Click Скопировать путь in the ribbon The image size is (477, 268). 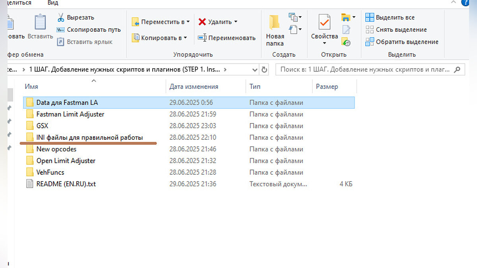coord(93,30)
